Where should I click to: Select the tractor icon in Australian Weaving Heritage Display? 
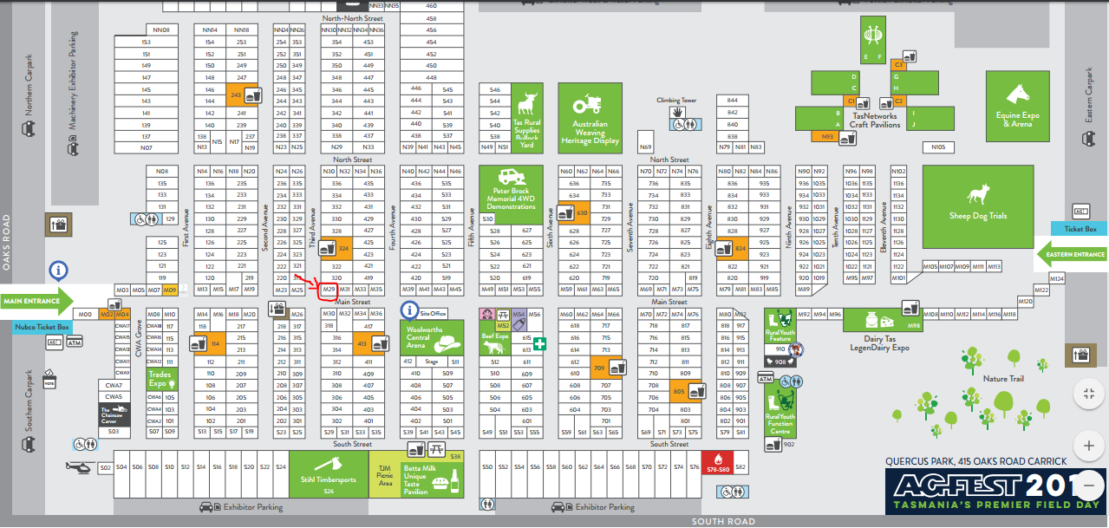pos(587,104)
